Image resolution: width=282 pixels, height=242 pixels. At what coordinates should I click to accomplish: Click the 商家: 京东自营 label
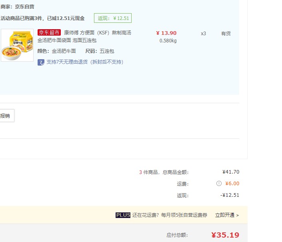point(17,7)
